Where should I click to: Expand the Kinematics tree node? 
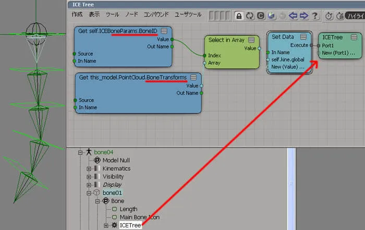click(89, 169)
